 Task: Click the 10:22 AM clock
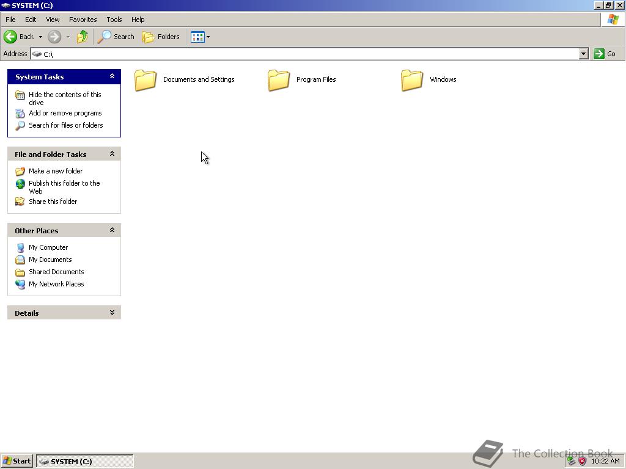[605, 462]
